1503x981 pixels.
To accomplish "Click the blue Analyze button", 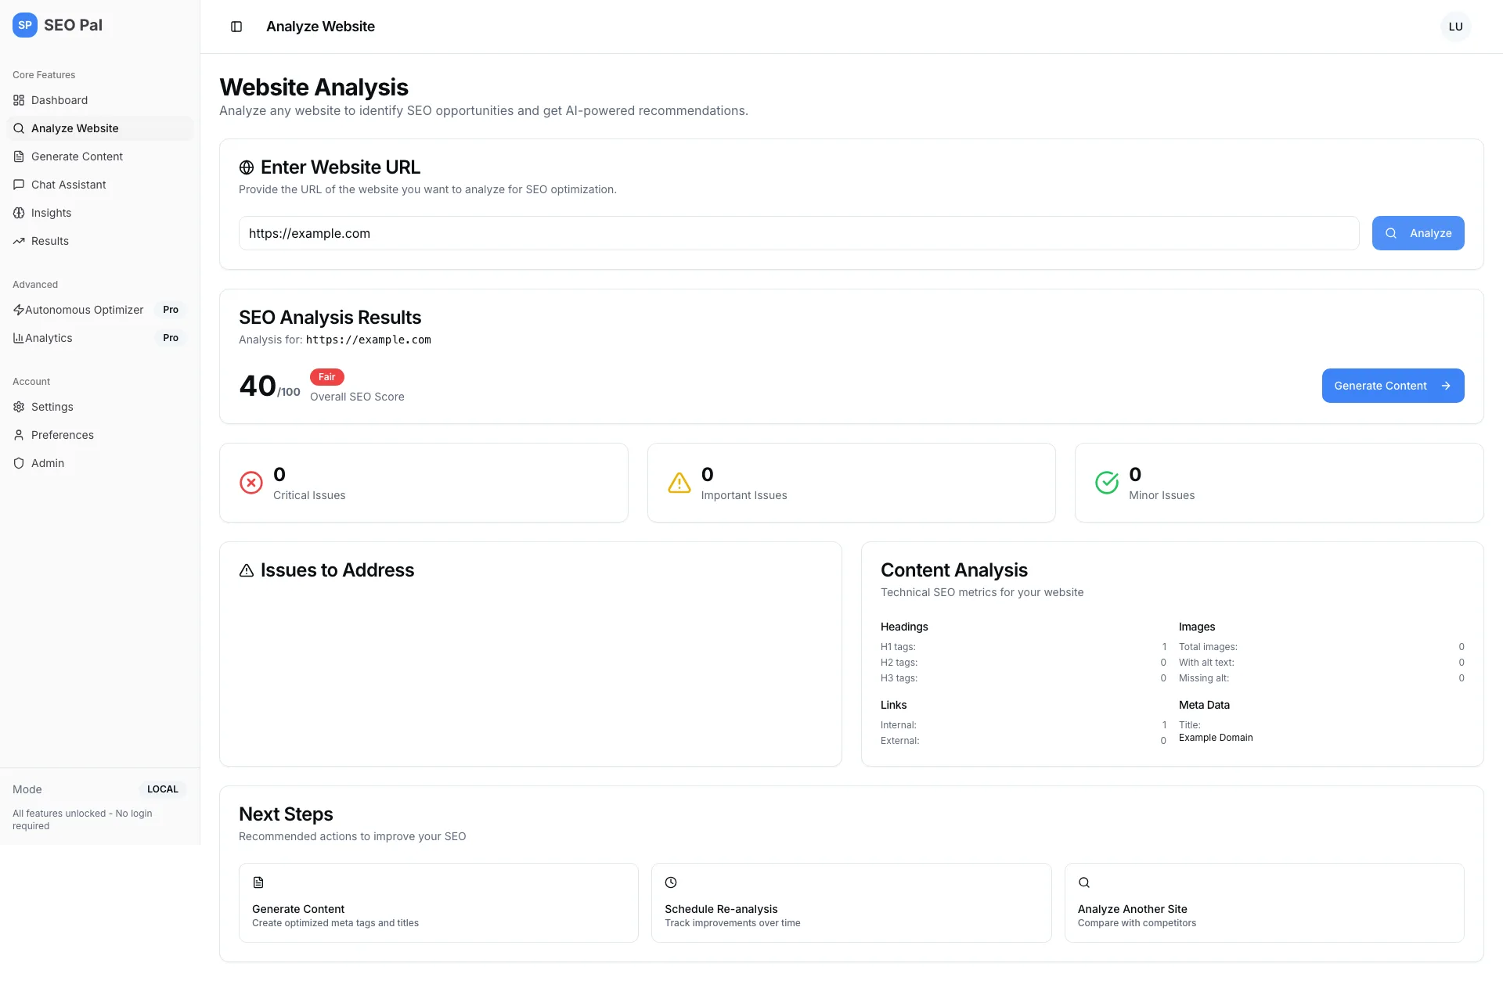I will coord(1418,233).
